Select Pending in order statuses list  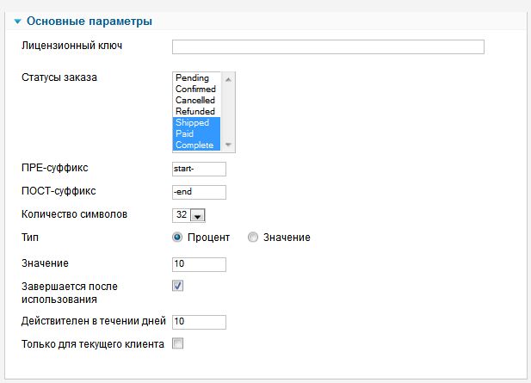click(191, 78)
